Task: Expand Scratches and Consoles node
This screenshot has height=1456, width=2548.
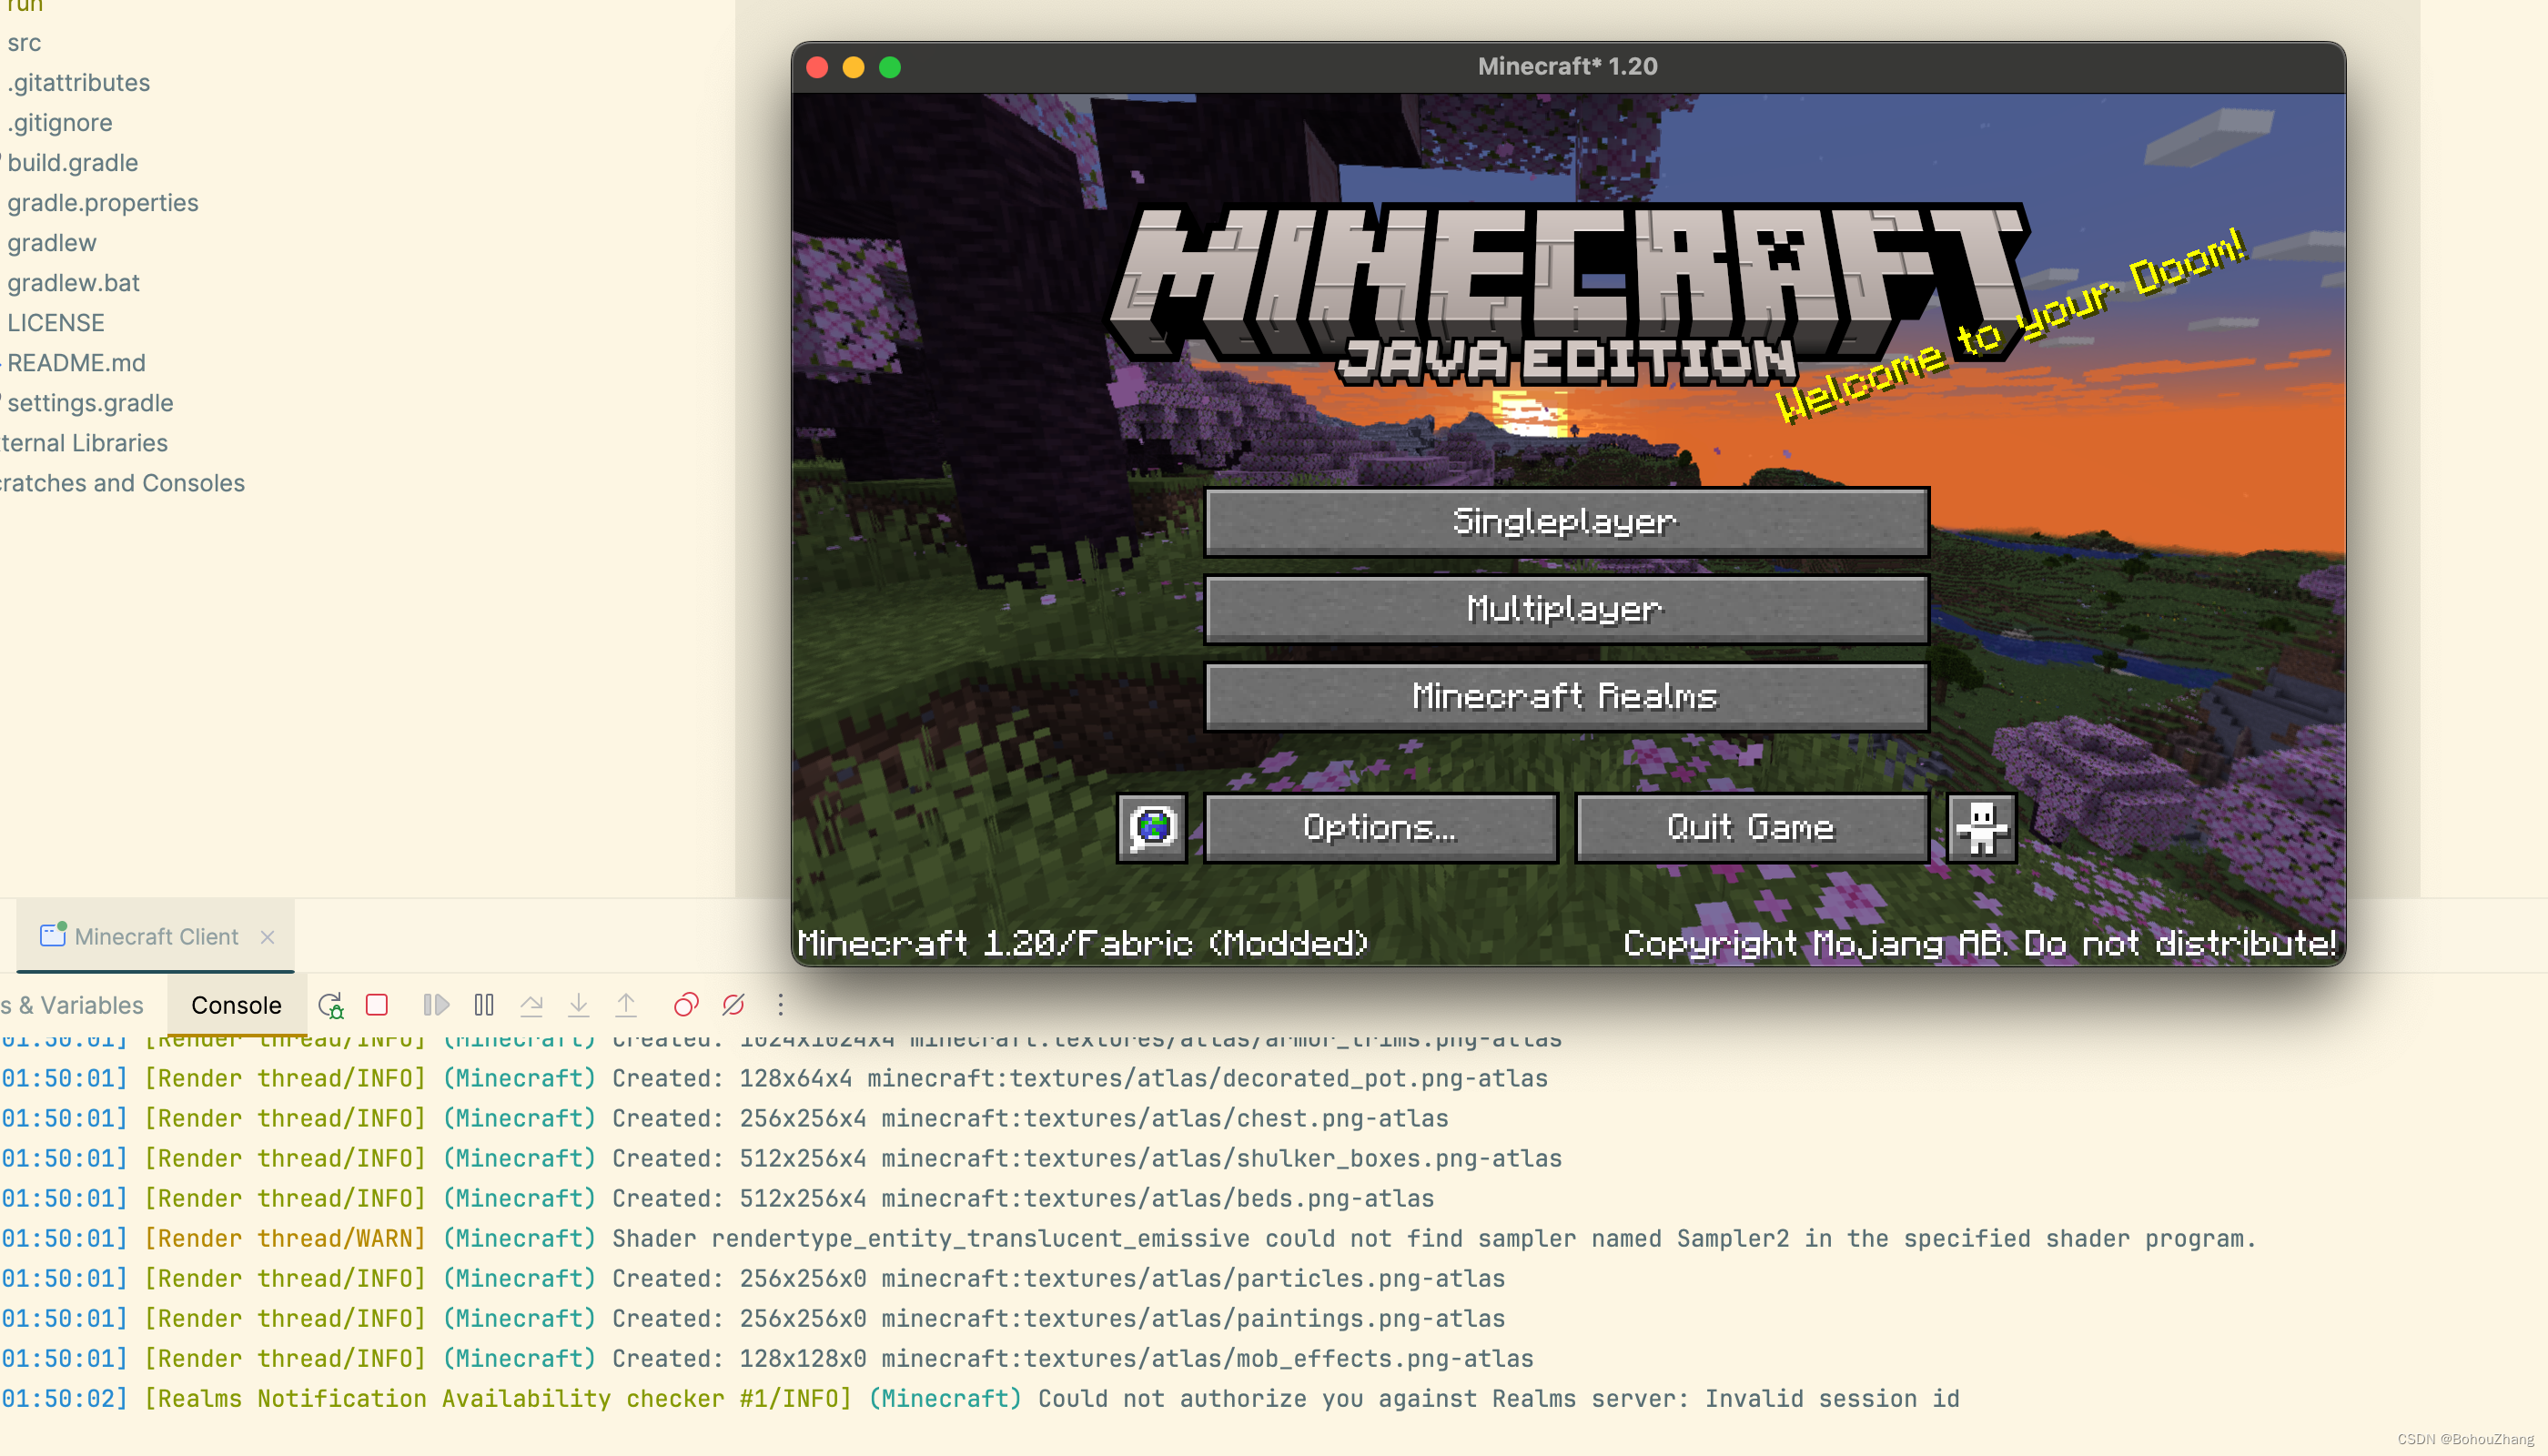Action: (x=122, y=483)
